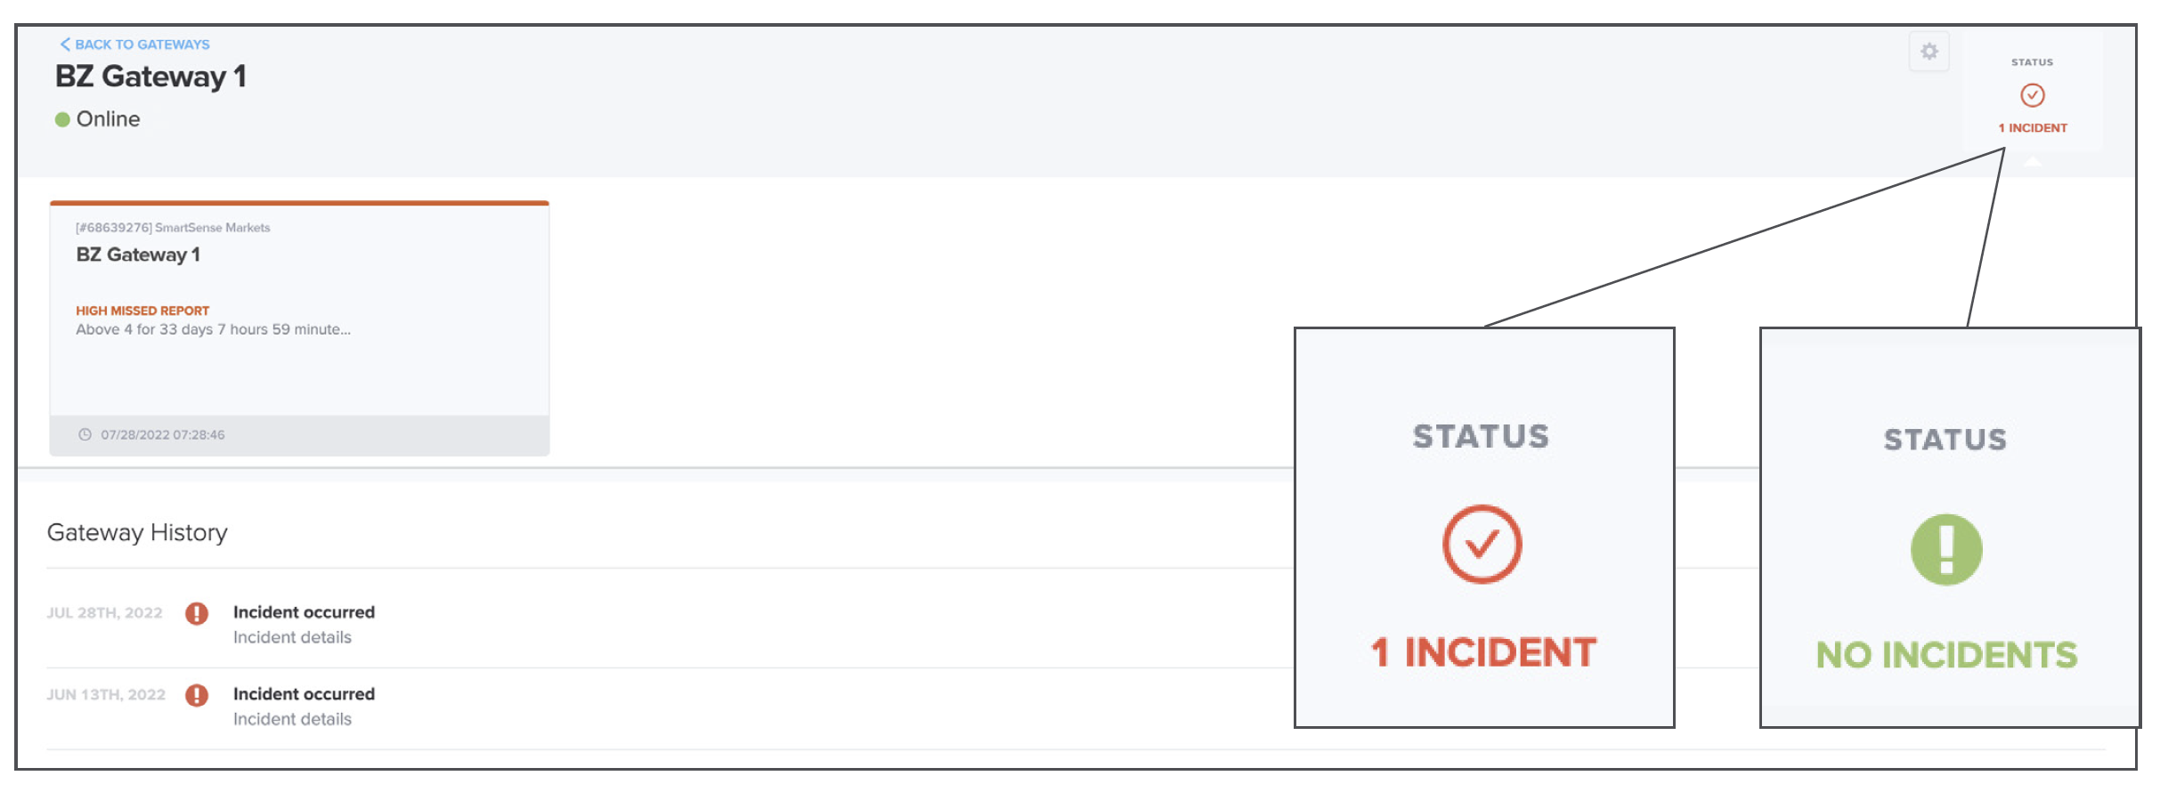
Task: Click the back chevron arrow icon
Action: 65,44
